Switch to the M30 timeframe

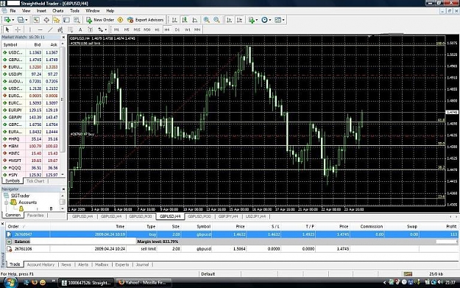coord(147,29)
